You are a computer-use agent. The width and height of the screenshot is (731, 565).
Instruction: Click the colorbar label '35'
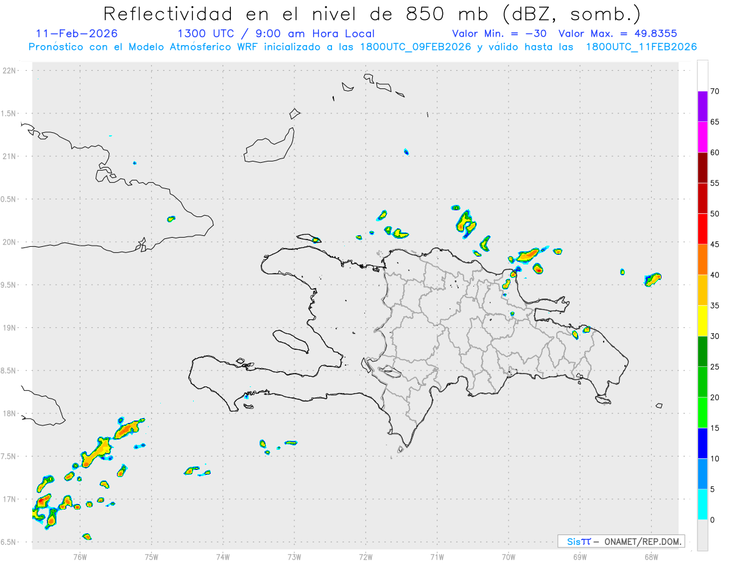[715, 305]
